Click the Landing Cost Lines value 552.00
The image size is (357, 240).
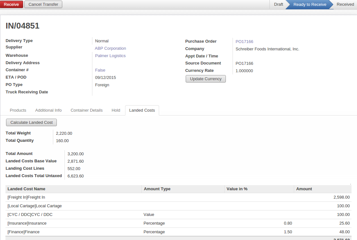74,169
